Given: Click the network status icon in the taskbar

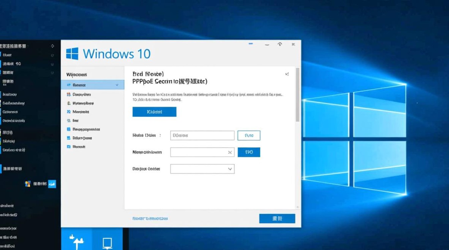Looking at the screenshot, I should [77, 241].
